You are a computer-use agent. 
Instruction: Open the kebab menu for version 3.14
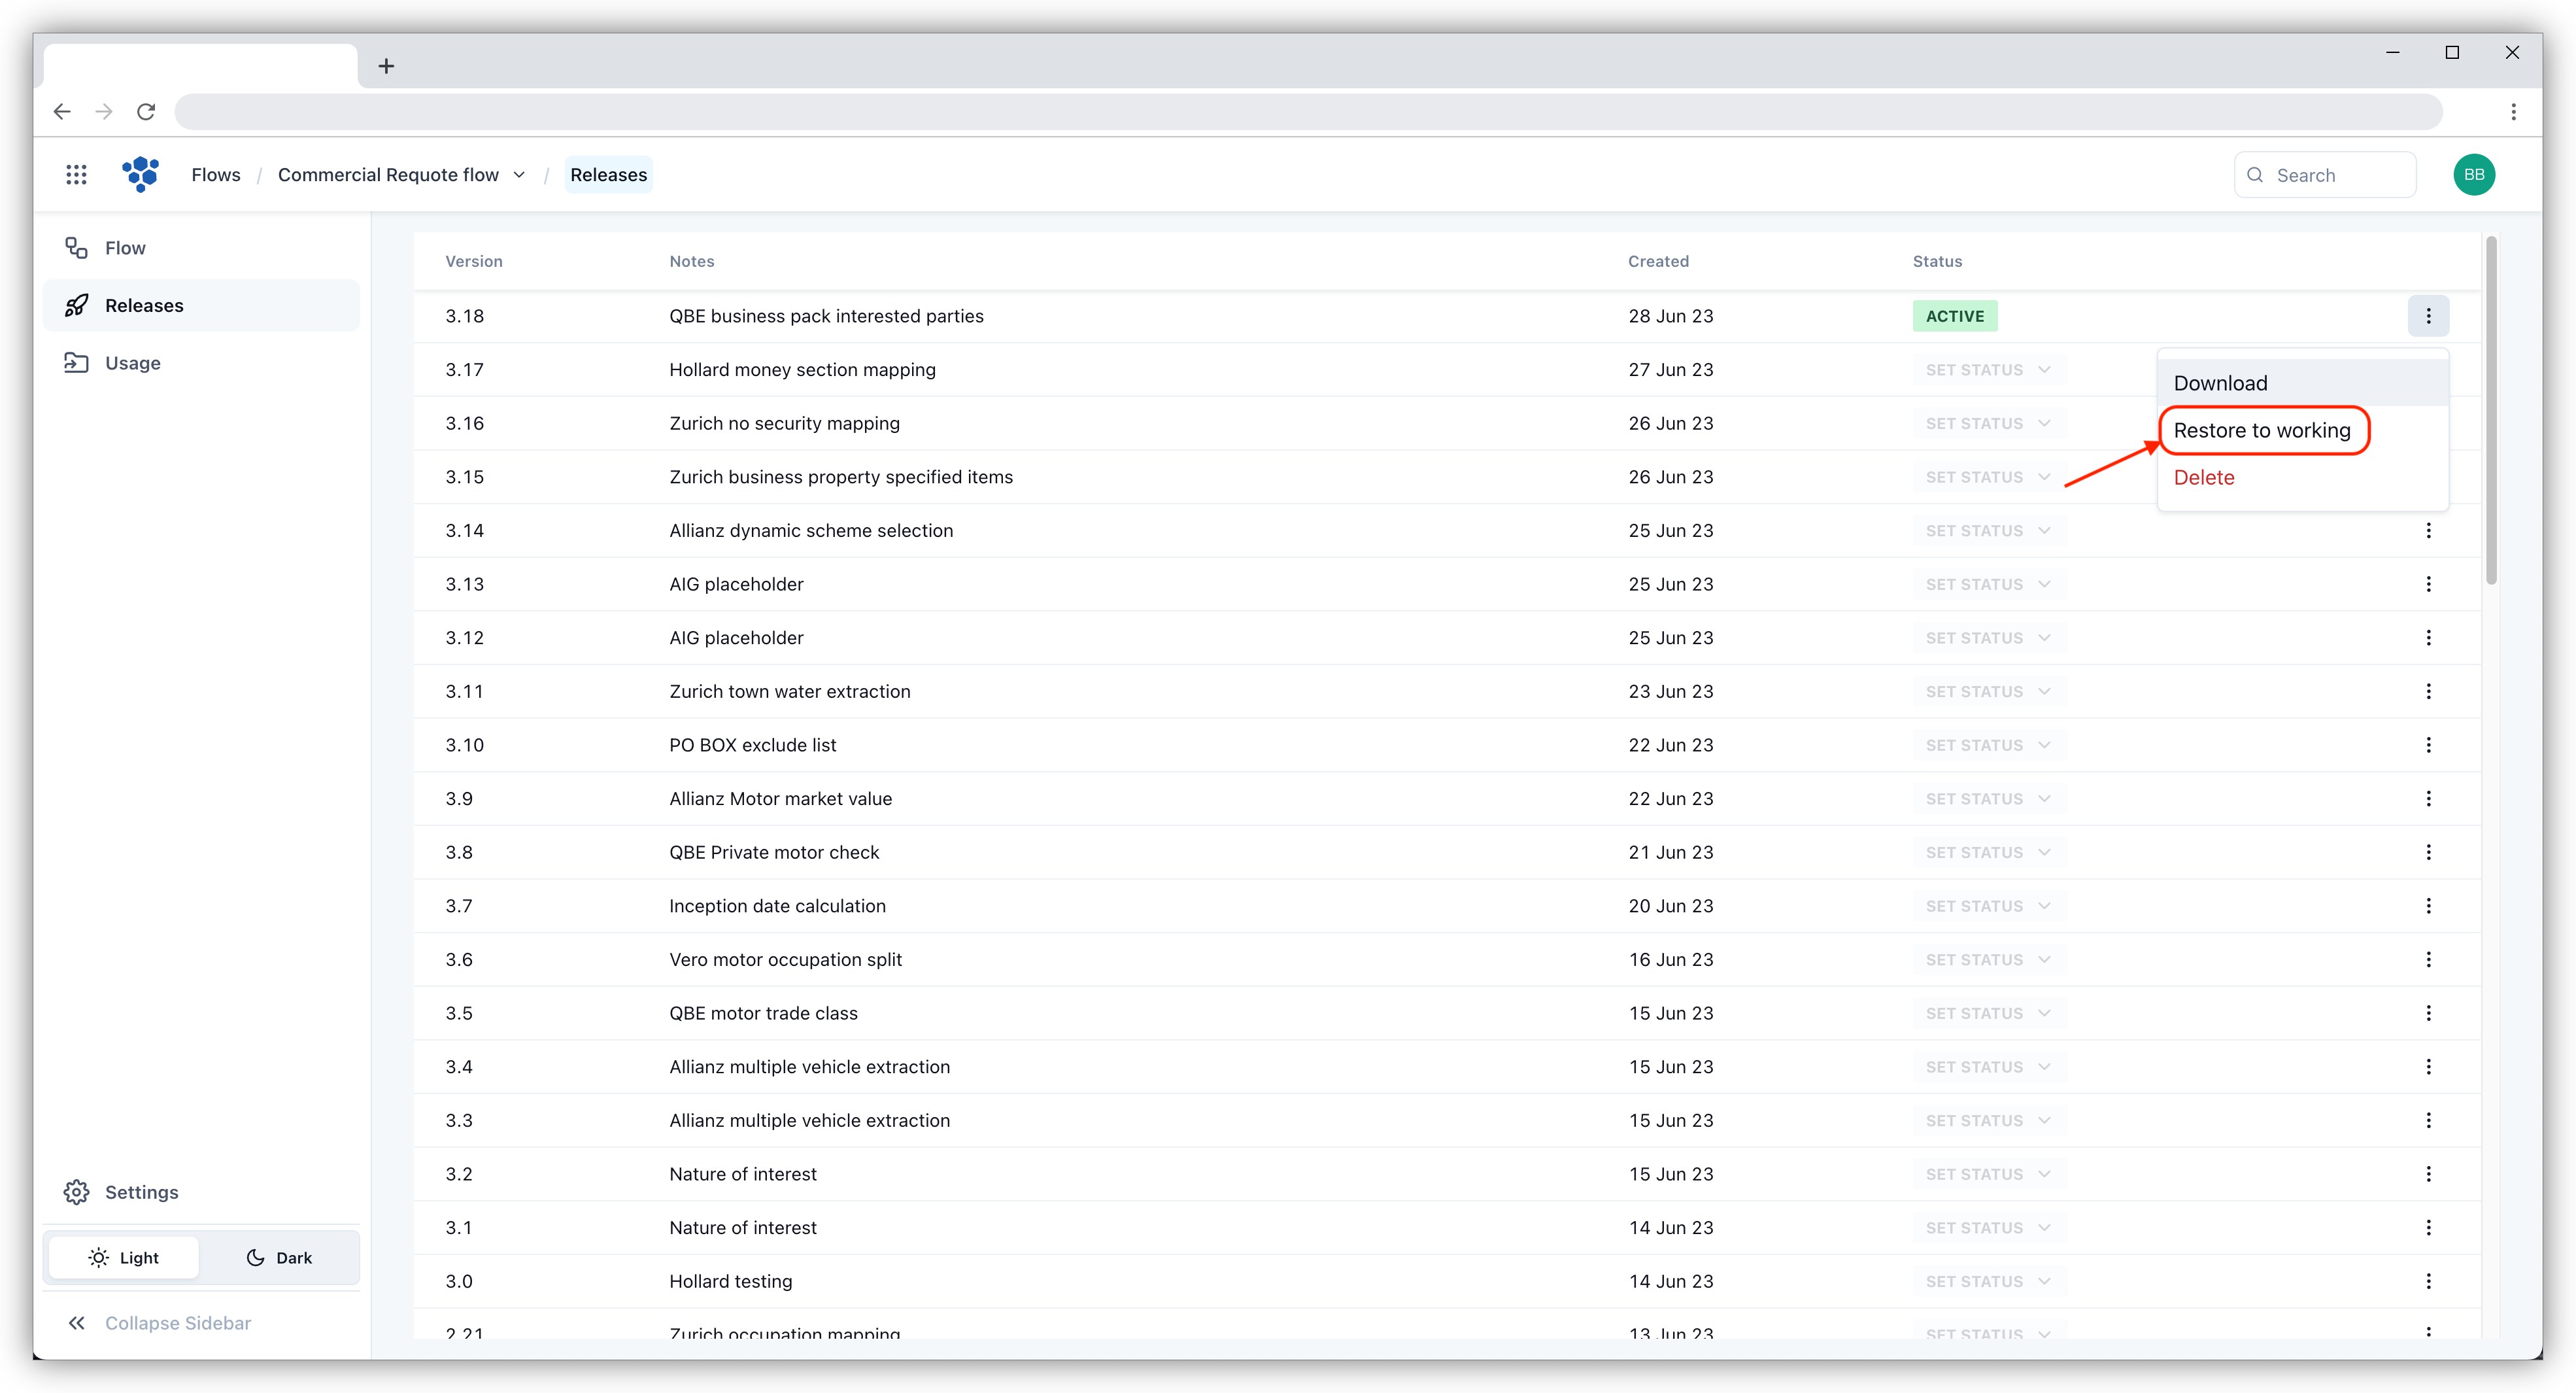coord(2428,531)
